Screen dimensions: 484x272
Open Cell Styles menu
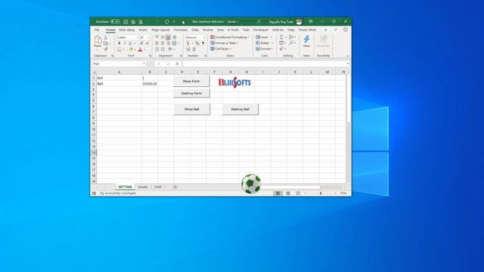221,49
